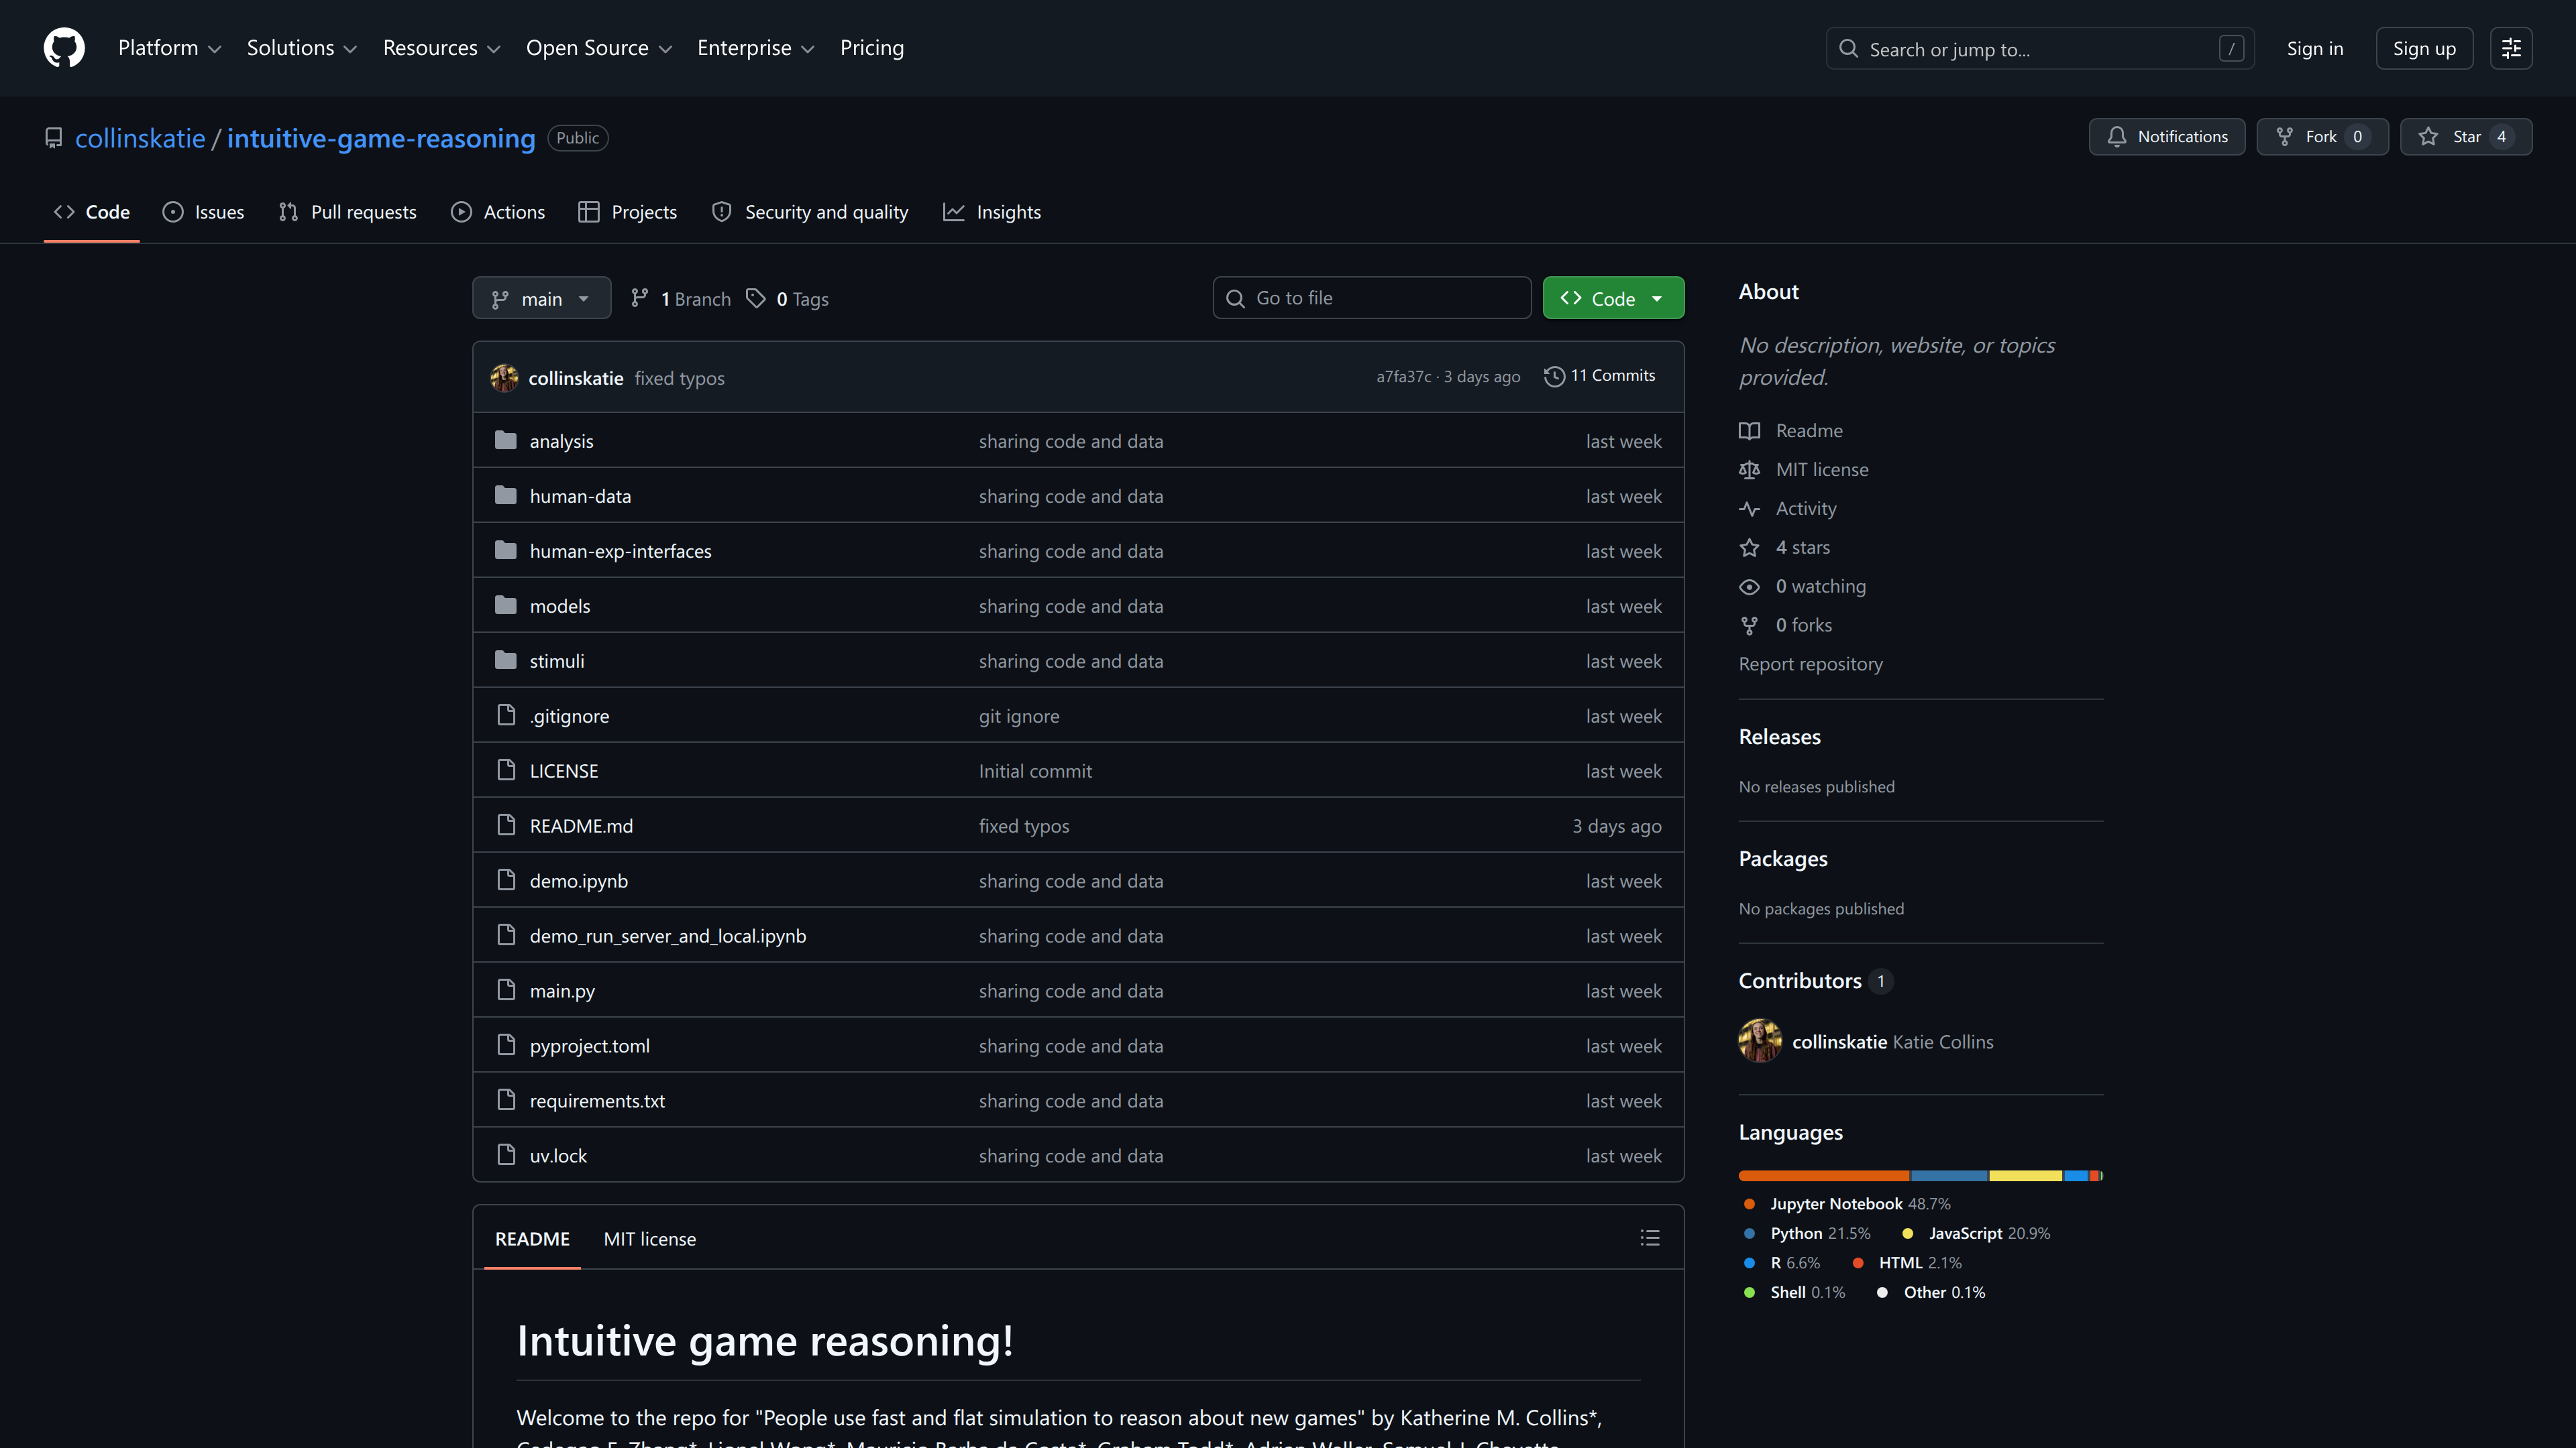Switch to the Actions tab
Image resolution: width=2576 pixels, height=1448 pixels.
coord(498,212)
